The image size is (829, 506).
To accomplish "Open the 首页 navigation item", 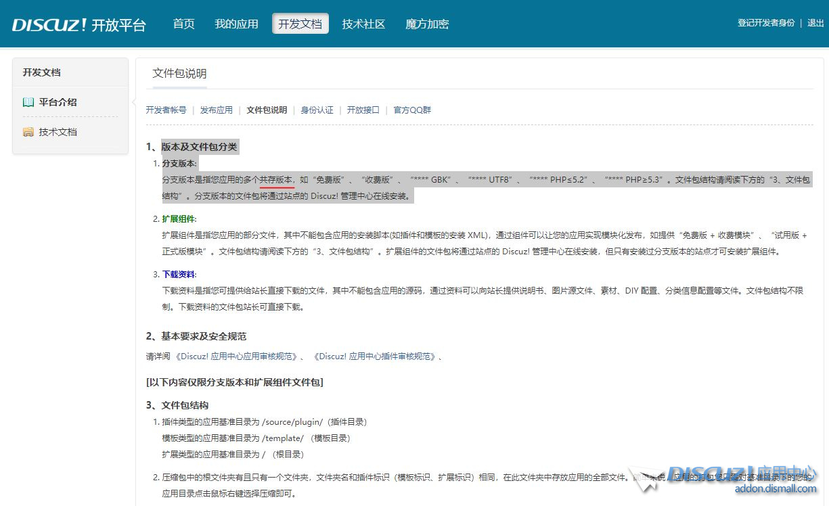I will click(x=183, y=24).
